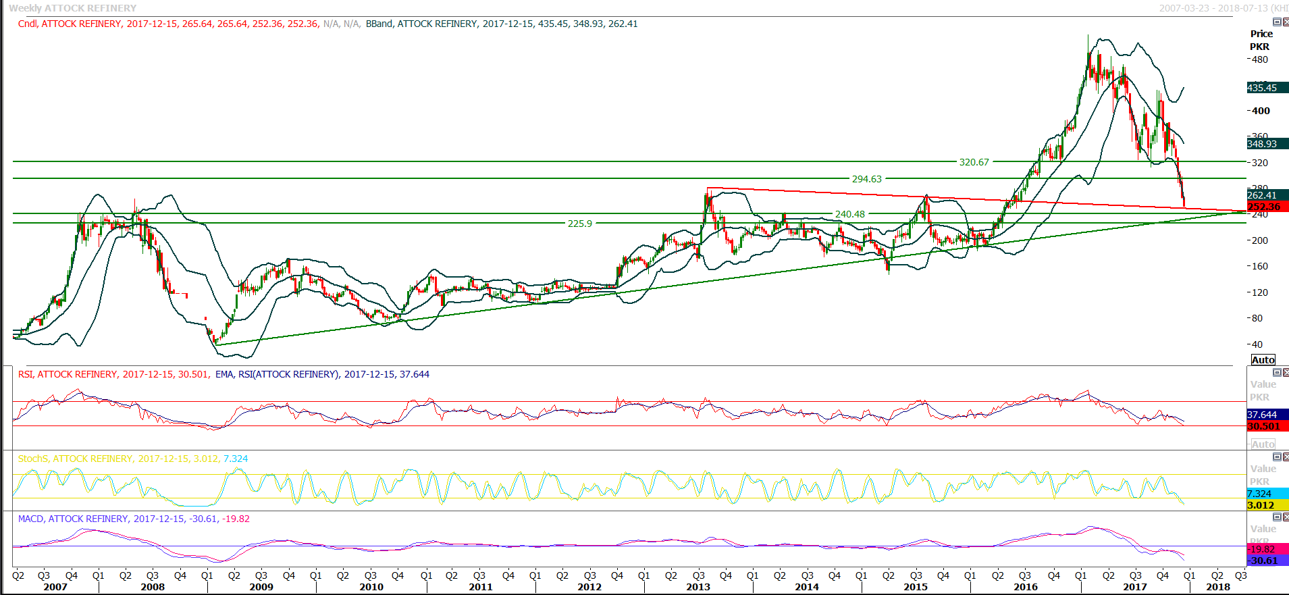
Task: Click the Price PKR axis heading
Action: pyautogui.click(x=1261, y=40)
